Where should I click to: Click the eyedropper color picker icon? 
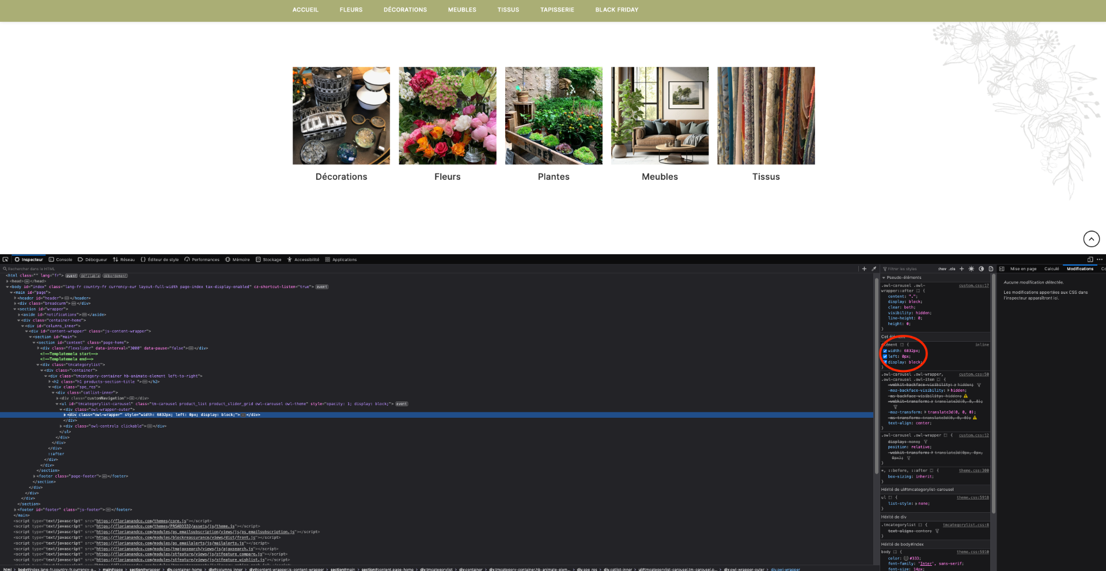[x=874, y=269]
